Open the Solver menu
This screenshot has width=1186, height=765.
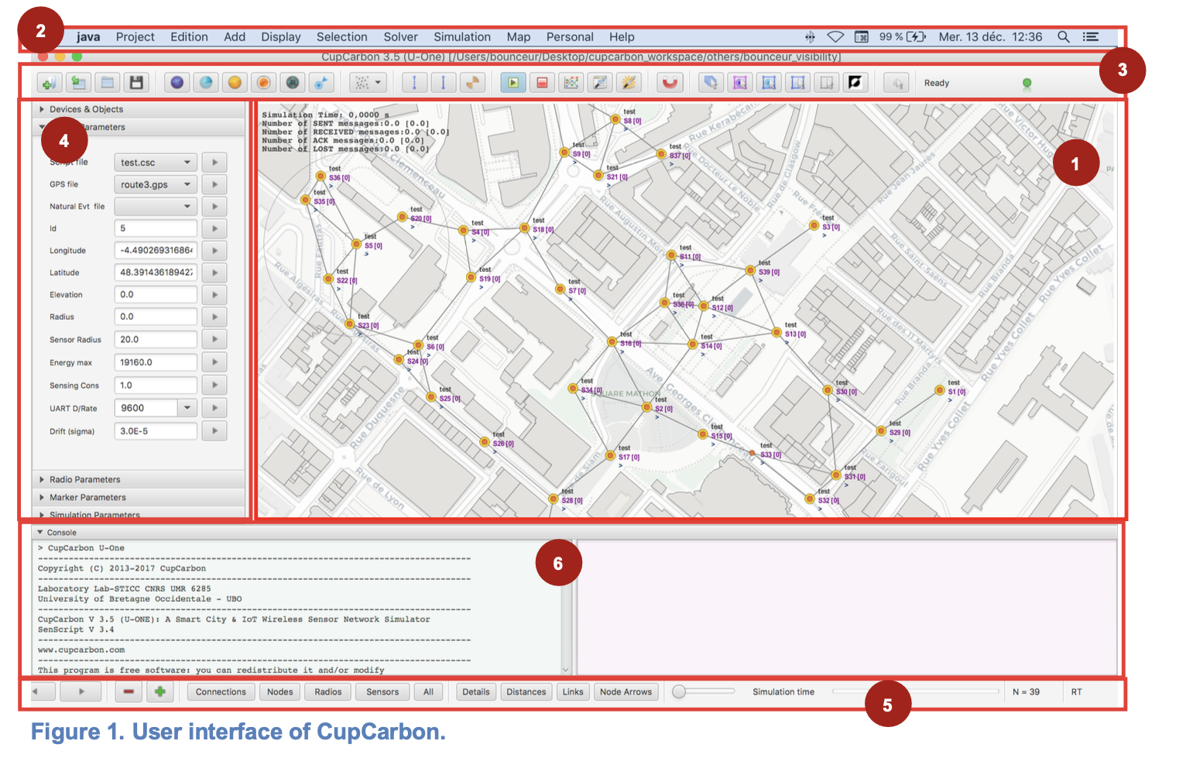400,36
